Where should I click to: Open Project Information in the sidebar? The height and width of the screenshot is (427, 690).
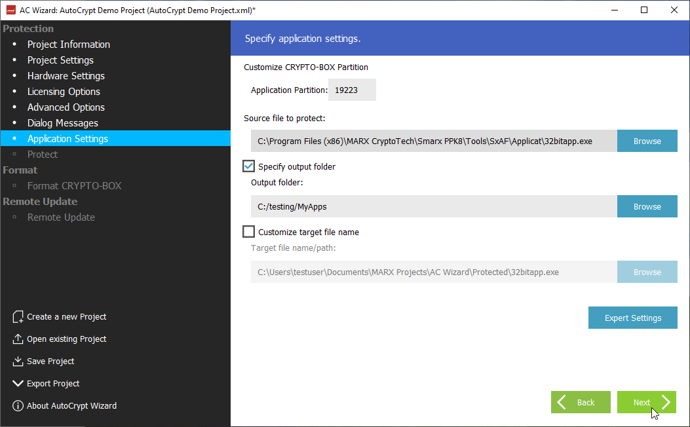[68, 45]
